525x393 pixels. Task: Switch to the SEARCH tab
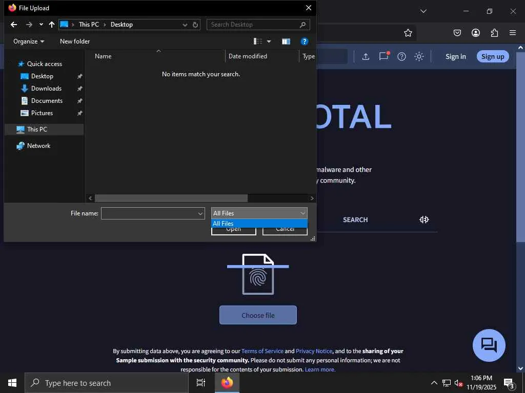pos(355,220)
